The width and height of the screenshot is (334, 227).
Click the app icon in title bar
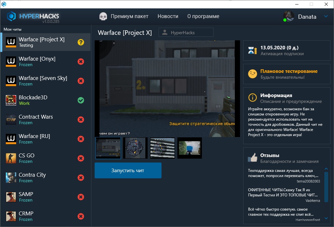point(4,4)
